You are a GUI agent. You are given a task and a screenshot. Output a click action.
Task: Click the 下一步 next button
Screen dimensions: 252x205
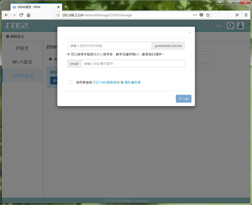click(183, 99)
